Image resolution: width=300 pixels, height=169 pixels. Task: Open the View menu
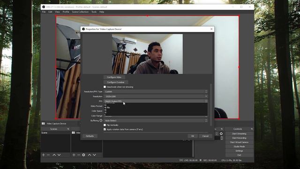pos(57,12)
